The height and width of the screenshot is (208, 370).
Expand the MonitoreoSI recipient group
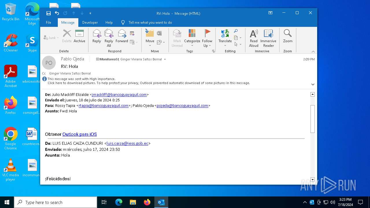(97, 59)
